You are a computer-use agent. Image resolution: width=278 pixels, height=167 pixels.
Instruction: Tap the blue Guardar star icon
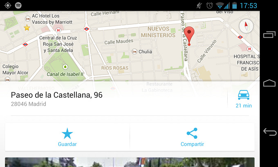click(x=67, y=133)
